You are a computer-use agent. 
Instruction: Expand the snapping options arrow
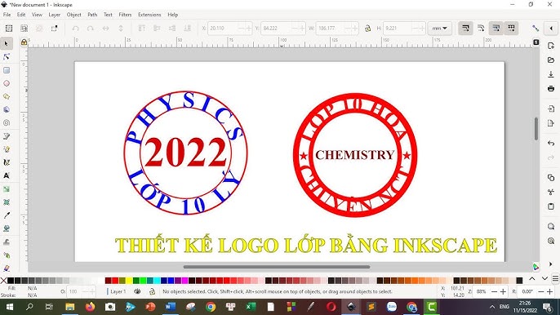(551, 29)
